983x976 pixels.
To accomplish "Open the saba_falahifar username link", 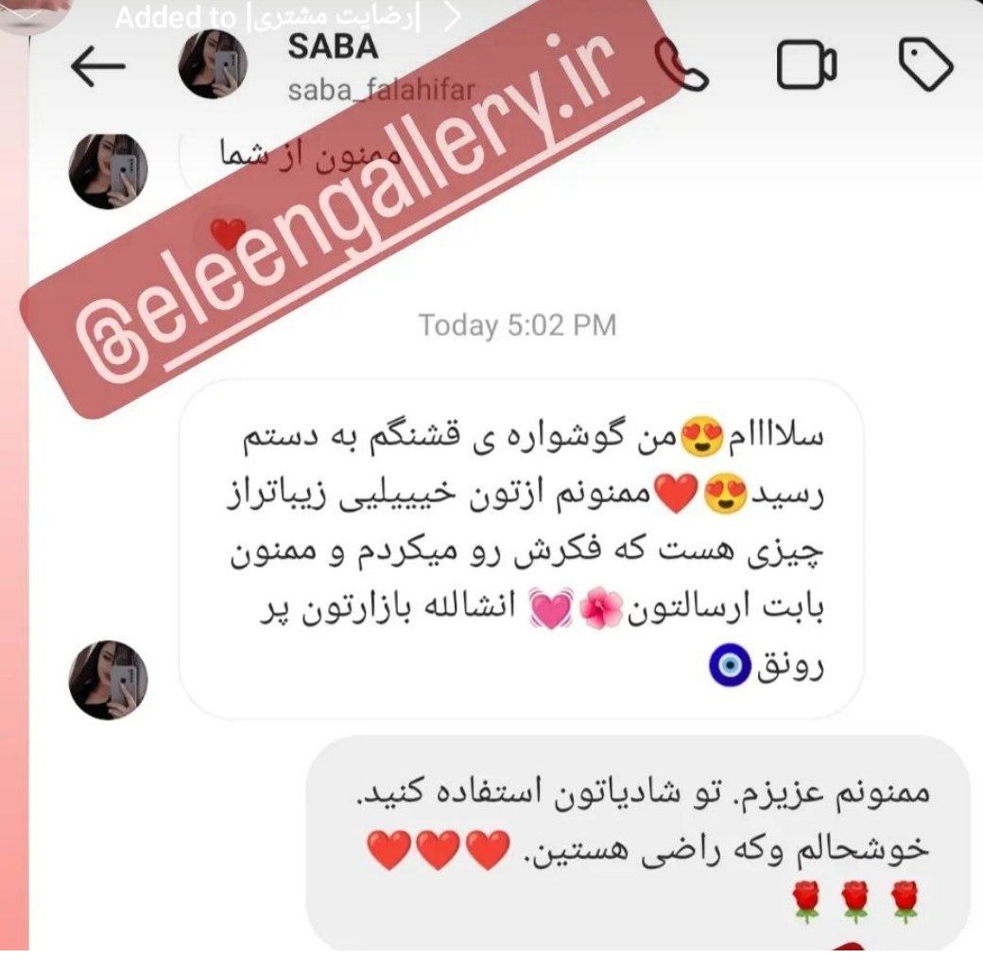I will pos(381,91).
